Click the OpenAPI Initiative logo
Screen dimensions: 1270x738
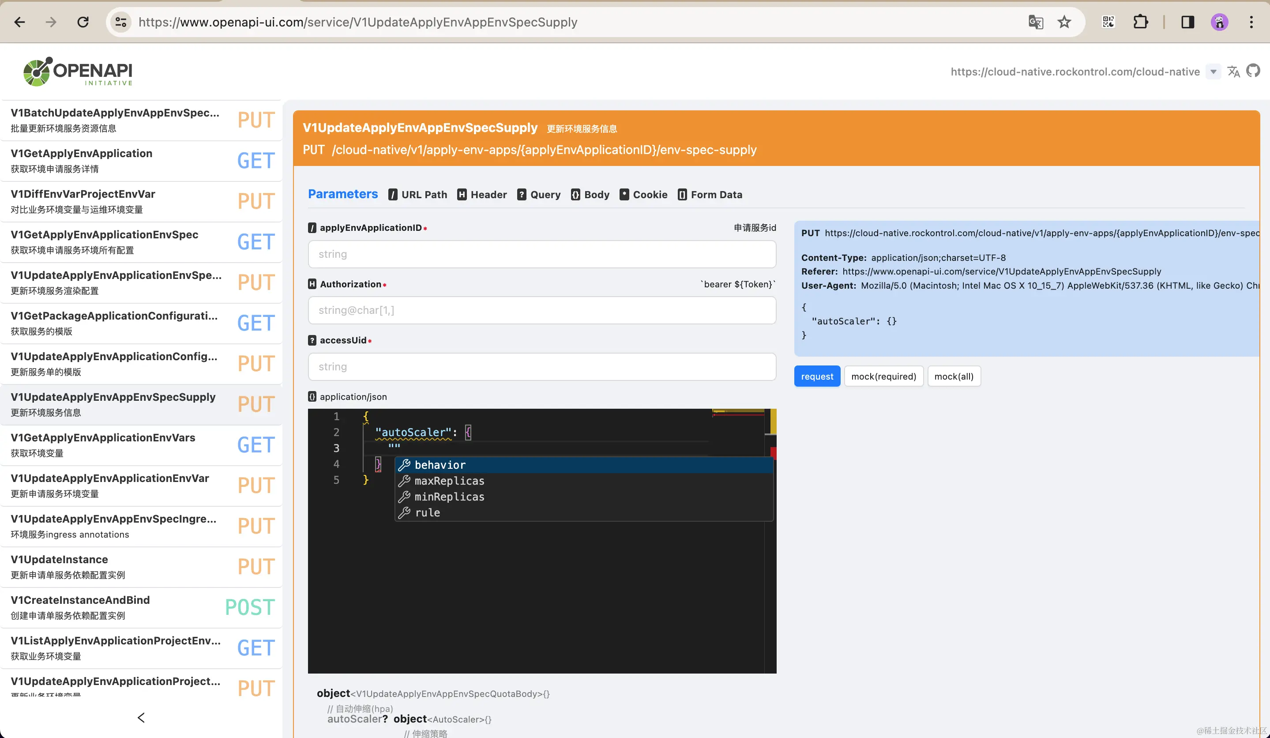(x=78, y=72)
